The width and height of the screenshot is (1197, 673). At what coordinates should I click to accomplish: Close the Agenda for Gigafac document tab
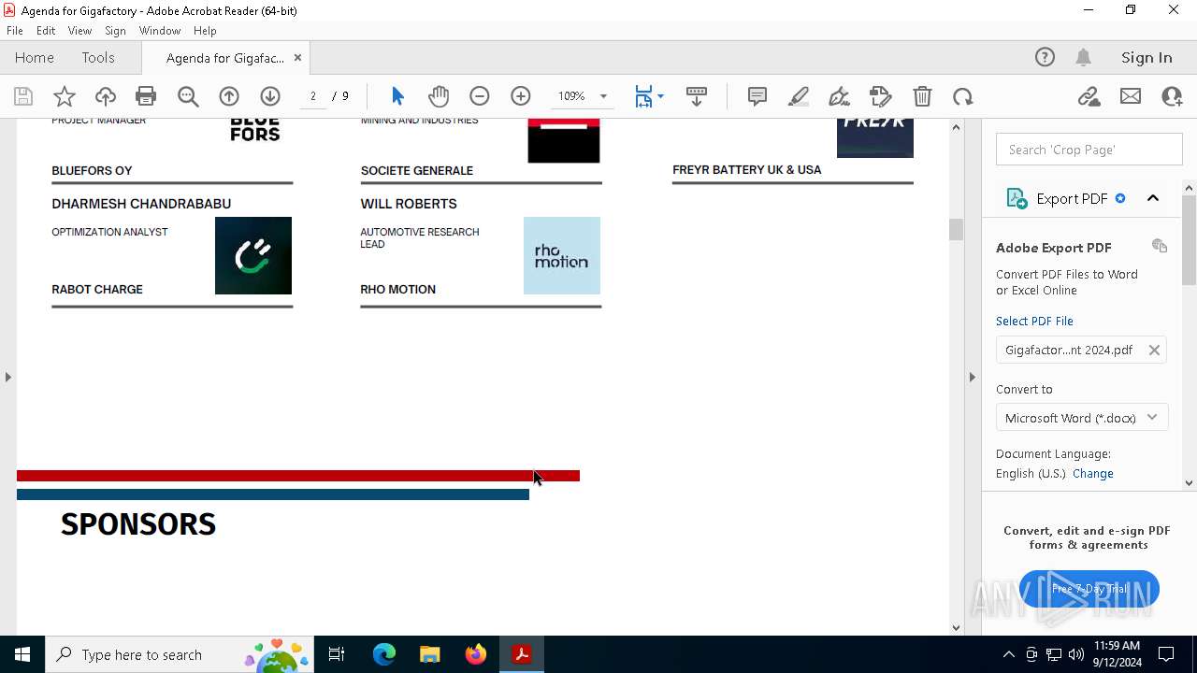[297, 58]
